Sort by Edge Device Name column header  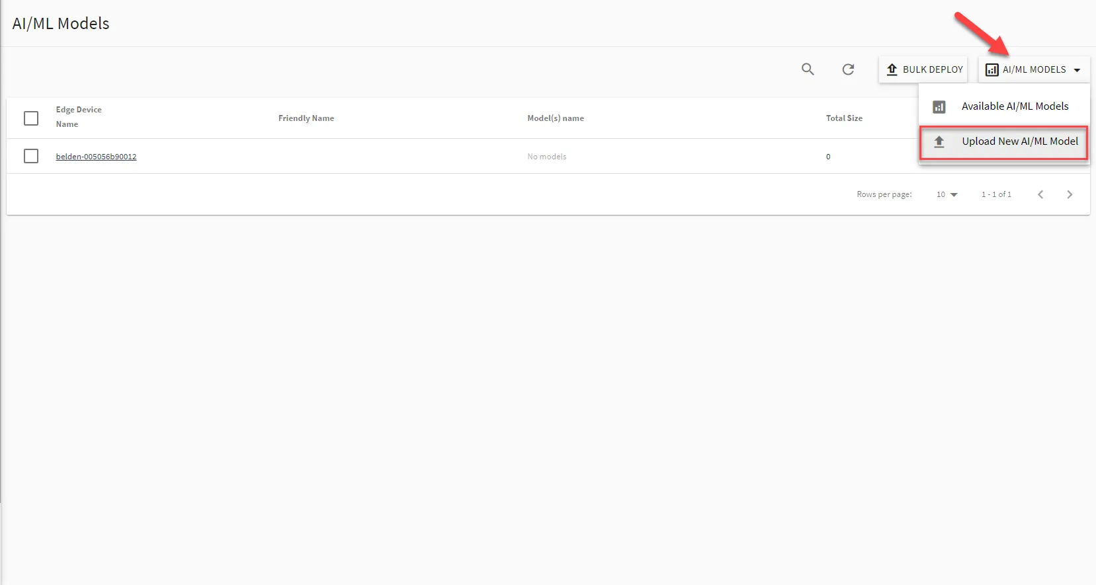79,117
